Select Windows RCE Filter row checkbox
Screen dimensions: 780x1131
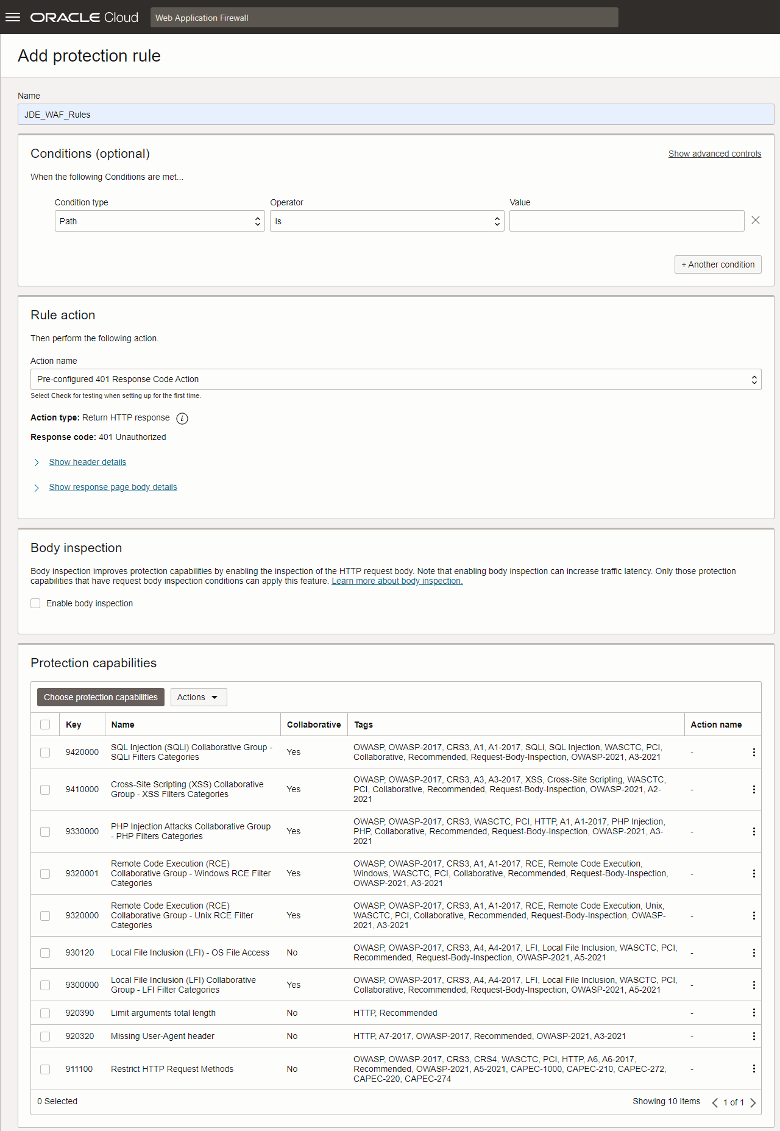(x=45, y=874)
